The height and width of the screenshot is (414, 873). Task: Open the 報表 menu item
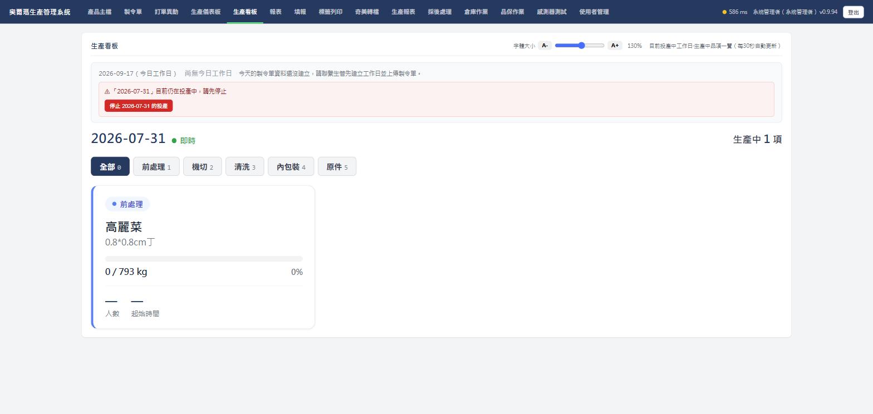click(x=276, y=12)
